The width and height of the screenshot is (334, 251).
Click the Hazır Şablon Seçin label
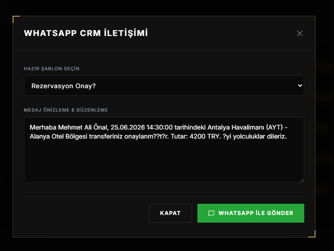[51, 69]
